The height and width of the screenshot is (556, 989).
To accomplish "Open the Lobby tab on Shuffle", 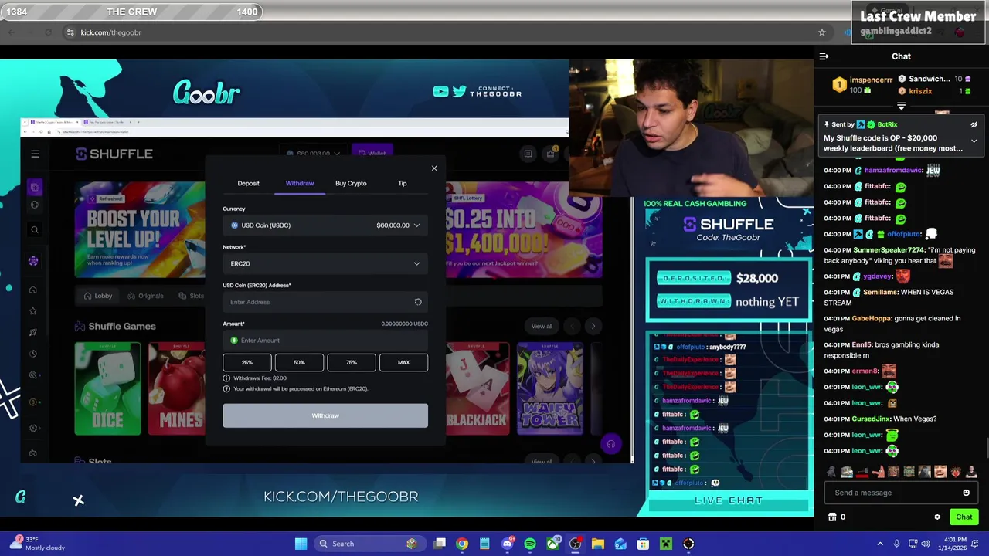I will tap(97, 296).
